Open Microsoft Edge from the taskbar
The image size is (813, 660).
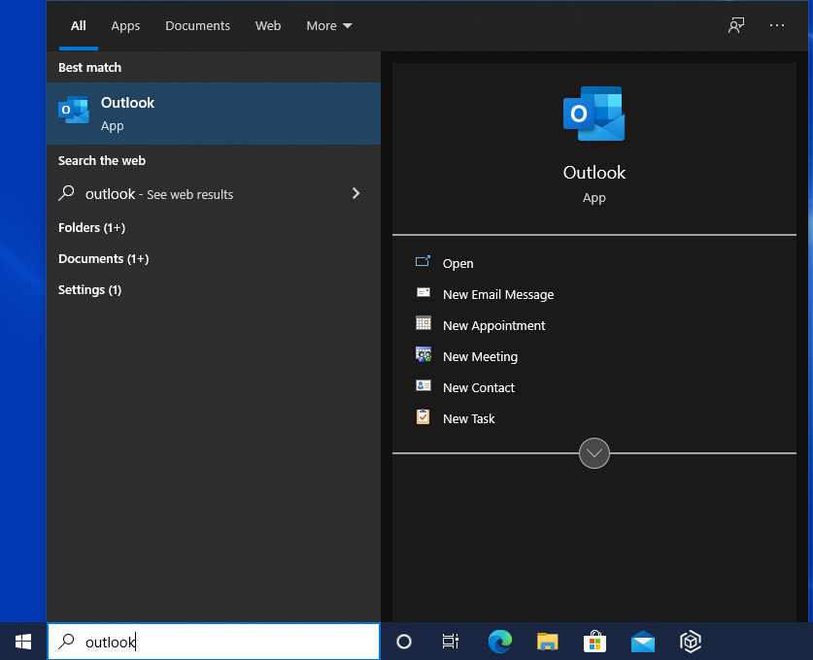click(499, 642)
